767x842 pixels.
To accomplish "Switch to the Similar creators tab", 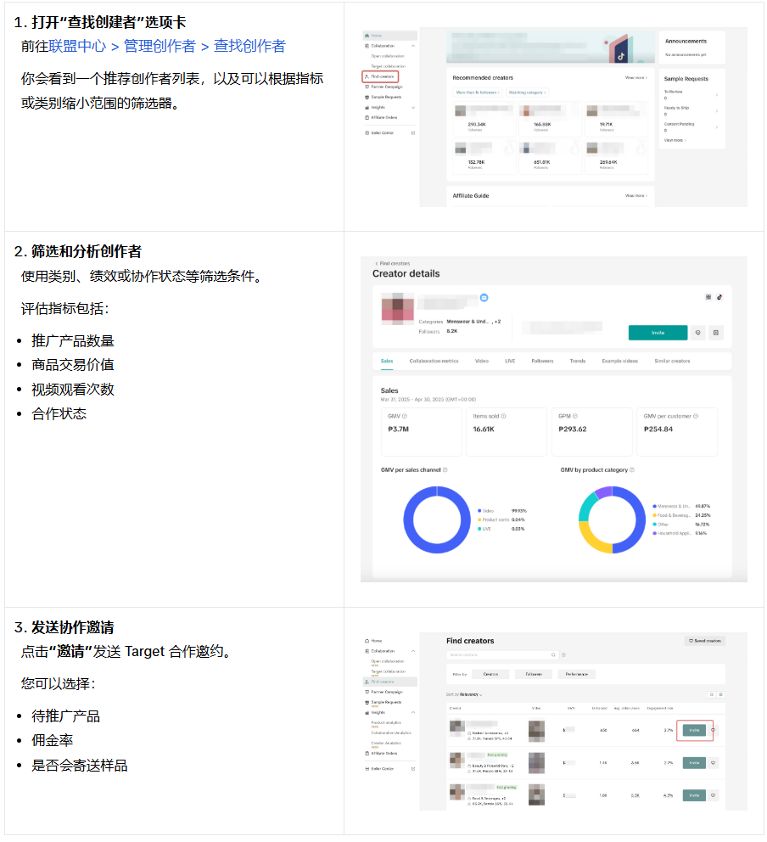I will (x=672, y=361).
